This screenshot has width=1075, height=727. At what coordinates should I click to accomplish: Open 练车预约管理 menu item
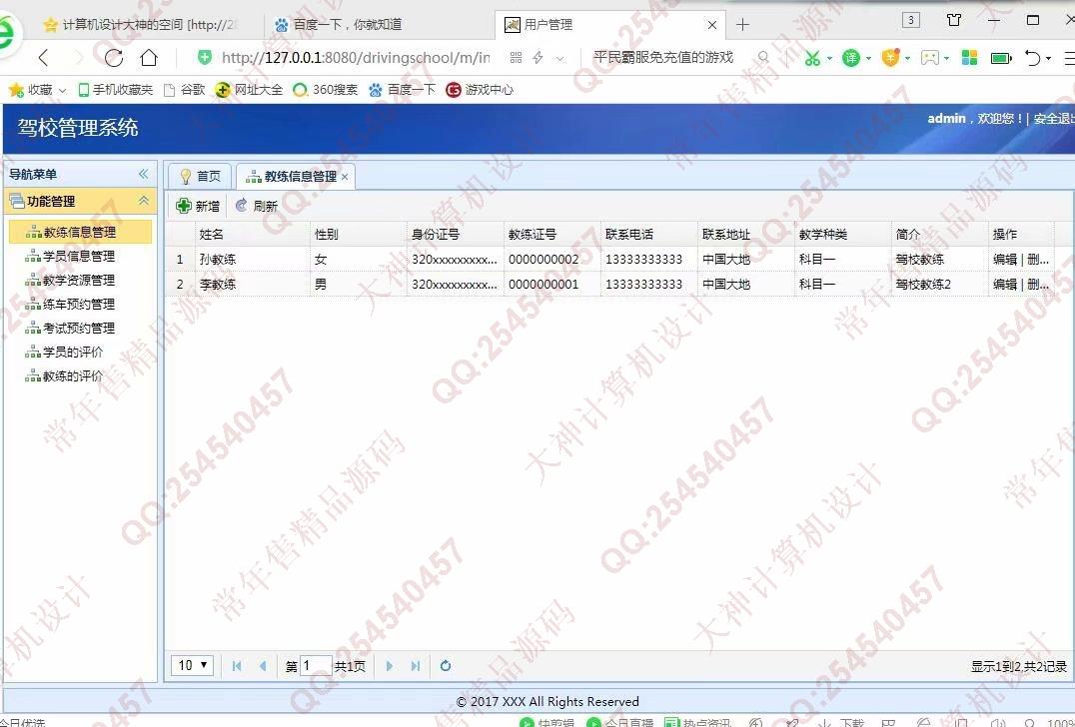79,304
